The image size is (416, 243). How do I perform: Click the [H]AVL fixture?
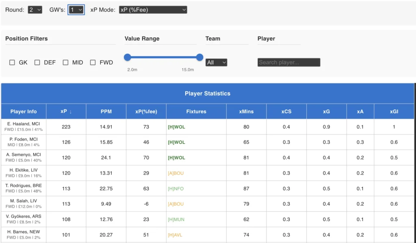click(x=175, y=235)
